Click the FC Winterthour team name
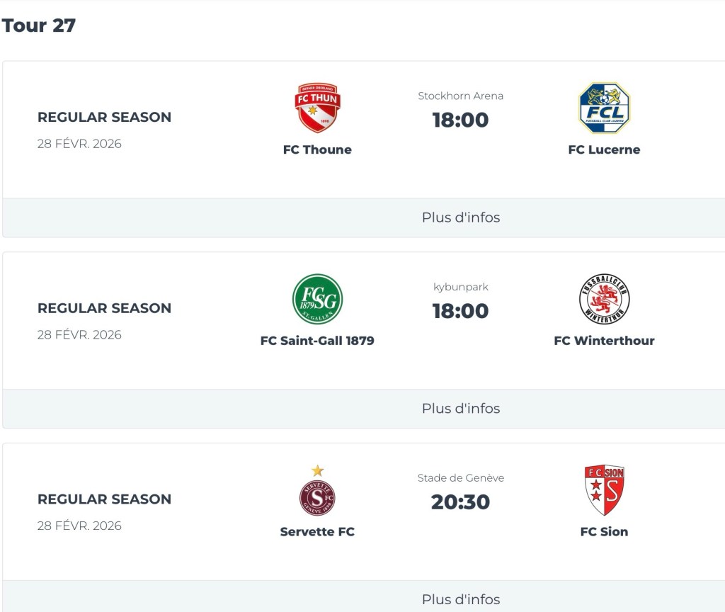725x612 pixels. click(604, 341)
